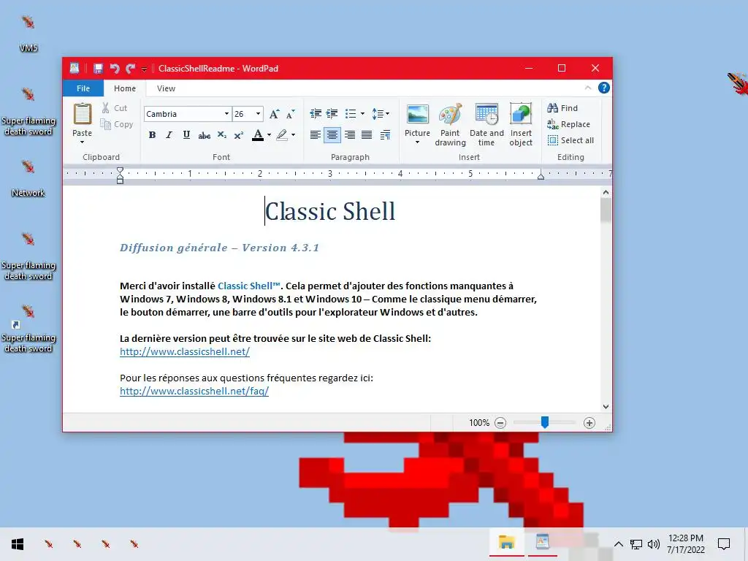This screenshot has height=561, width=748.
Task: Open the volume control in system tray
Action: 654,544
